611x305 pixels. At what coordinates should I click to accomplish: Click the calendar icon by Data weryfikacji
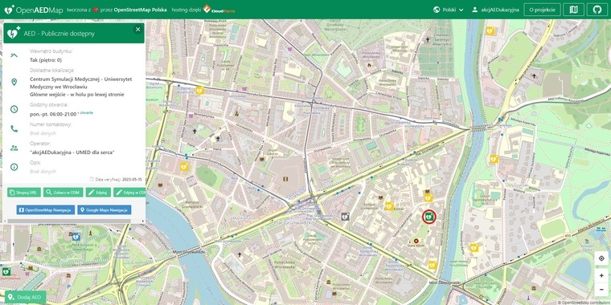coord(92,179)
